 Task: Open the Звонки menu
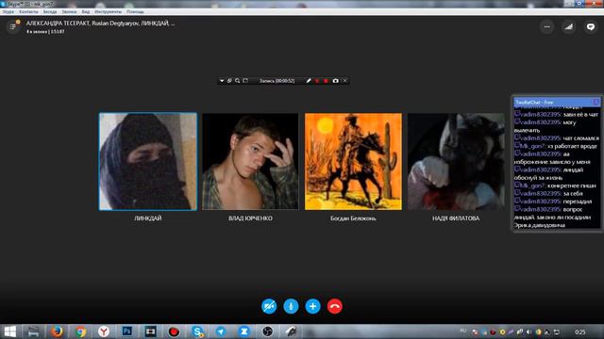pos(69,12)
